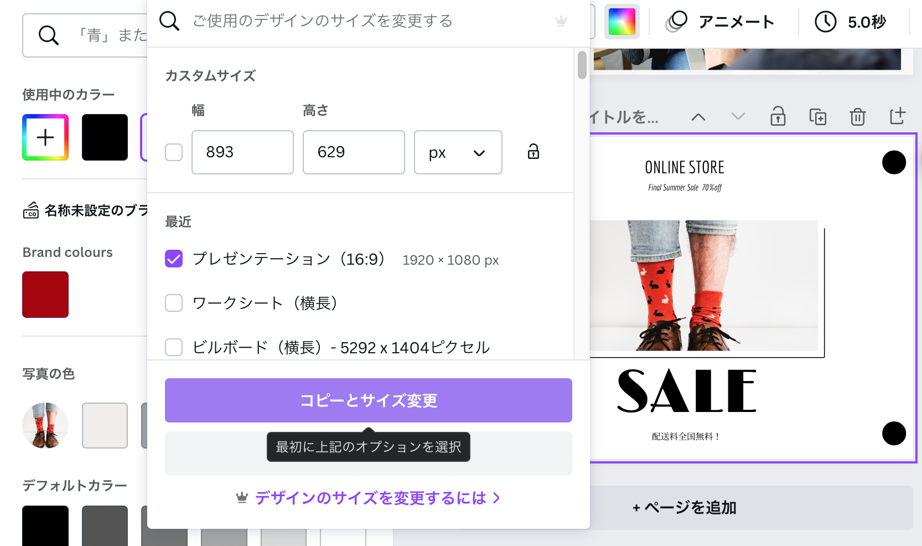Click the brand kit icon beside 名称未設定のブランド
Image resolution: width=922 pixels, height=546 pixels.
pos(31,210)
